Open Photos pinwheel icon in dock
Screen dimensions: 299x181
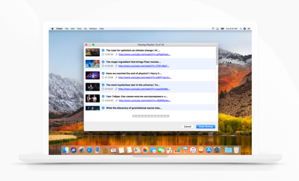pyautogui.click(x=145, y=150)
